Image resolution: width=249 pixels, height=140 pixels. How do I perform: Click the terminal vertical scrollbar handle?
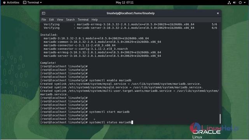coord(220,119)
